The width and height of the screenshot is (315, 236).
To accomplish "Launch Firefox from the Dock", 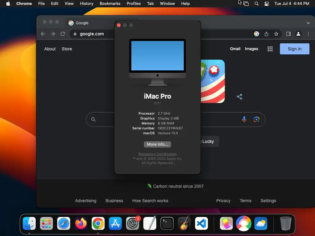I will (x=81, y=223).
